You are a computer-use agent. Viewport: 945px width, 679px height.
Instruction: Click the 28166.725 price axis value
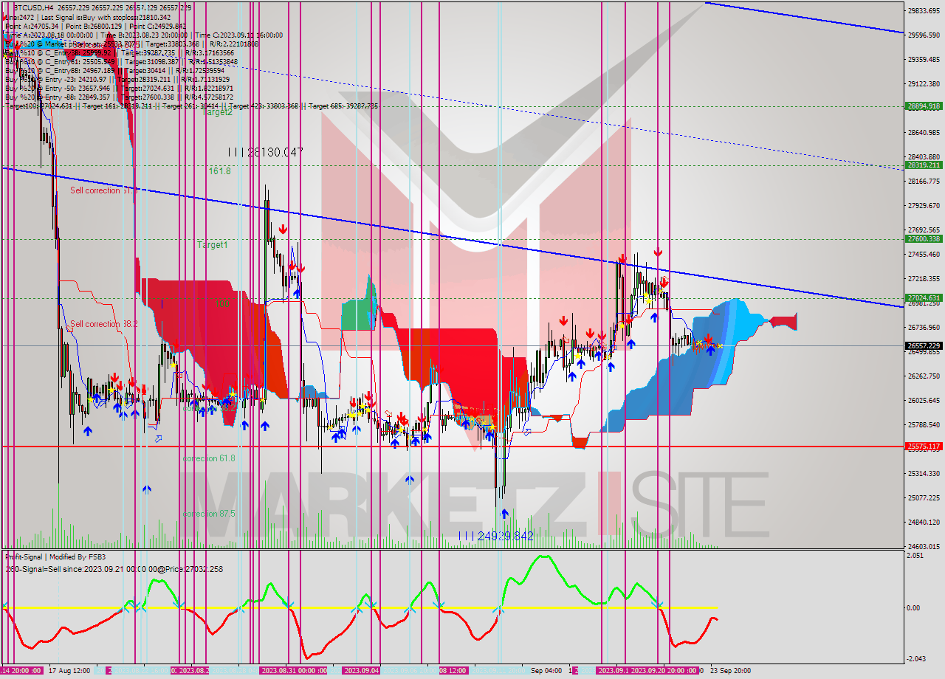pyautogui.click(x=924, y=181)
